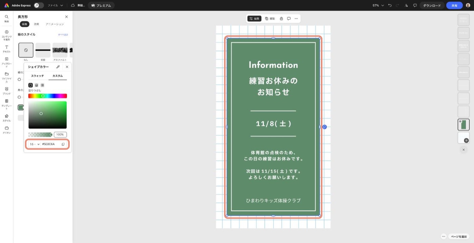Image resolution: width=474 pixels, height=243 pixels.
Task: Copy the hex color value
Action: coord(63,144)
